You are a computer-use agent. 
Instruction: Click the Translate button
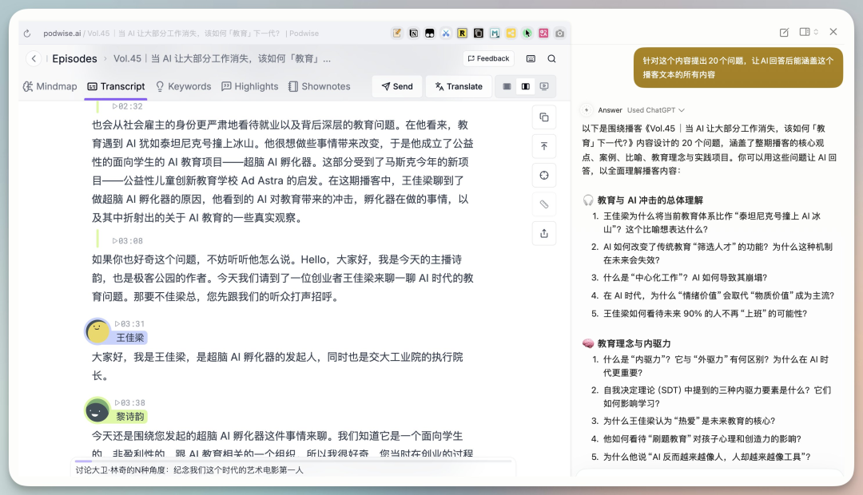coord(459,86)
